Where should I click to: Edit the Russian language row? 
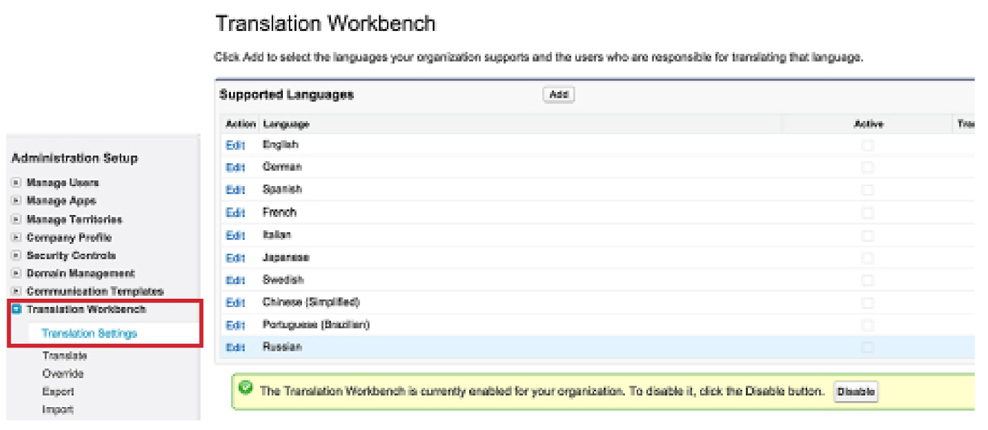pyautogui.click(x=235, y=347)
